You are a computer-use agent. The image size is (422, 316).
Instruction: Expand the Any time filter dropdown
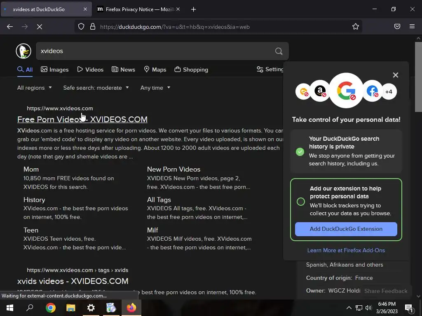coord(155,88)
